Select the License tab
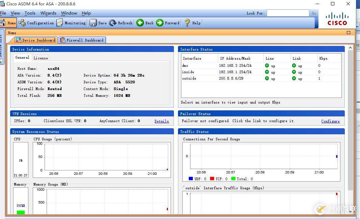 [41, 58]
